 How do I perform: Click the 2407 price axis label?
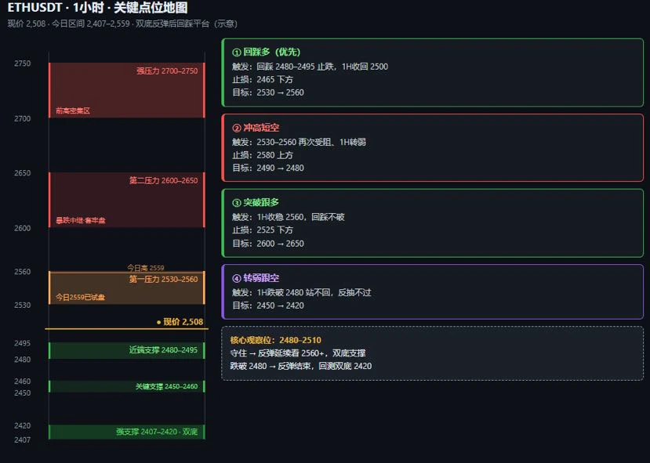(x=23, y=439)
